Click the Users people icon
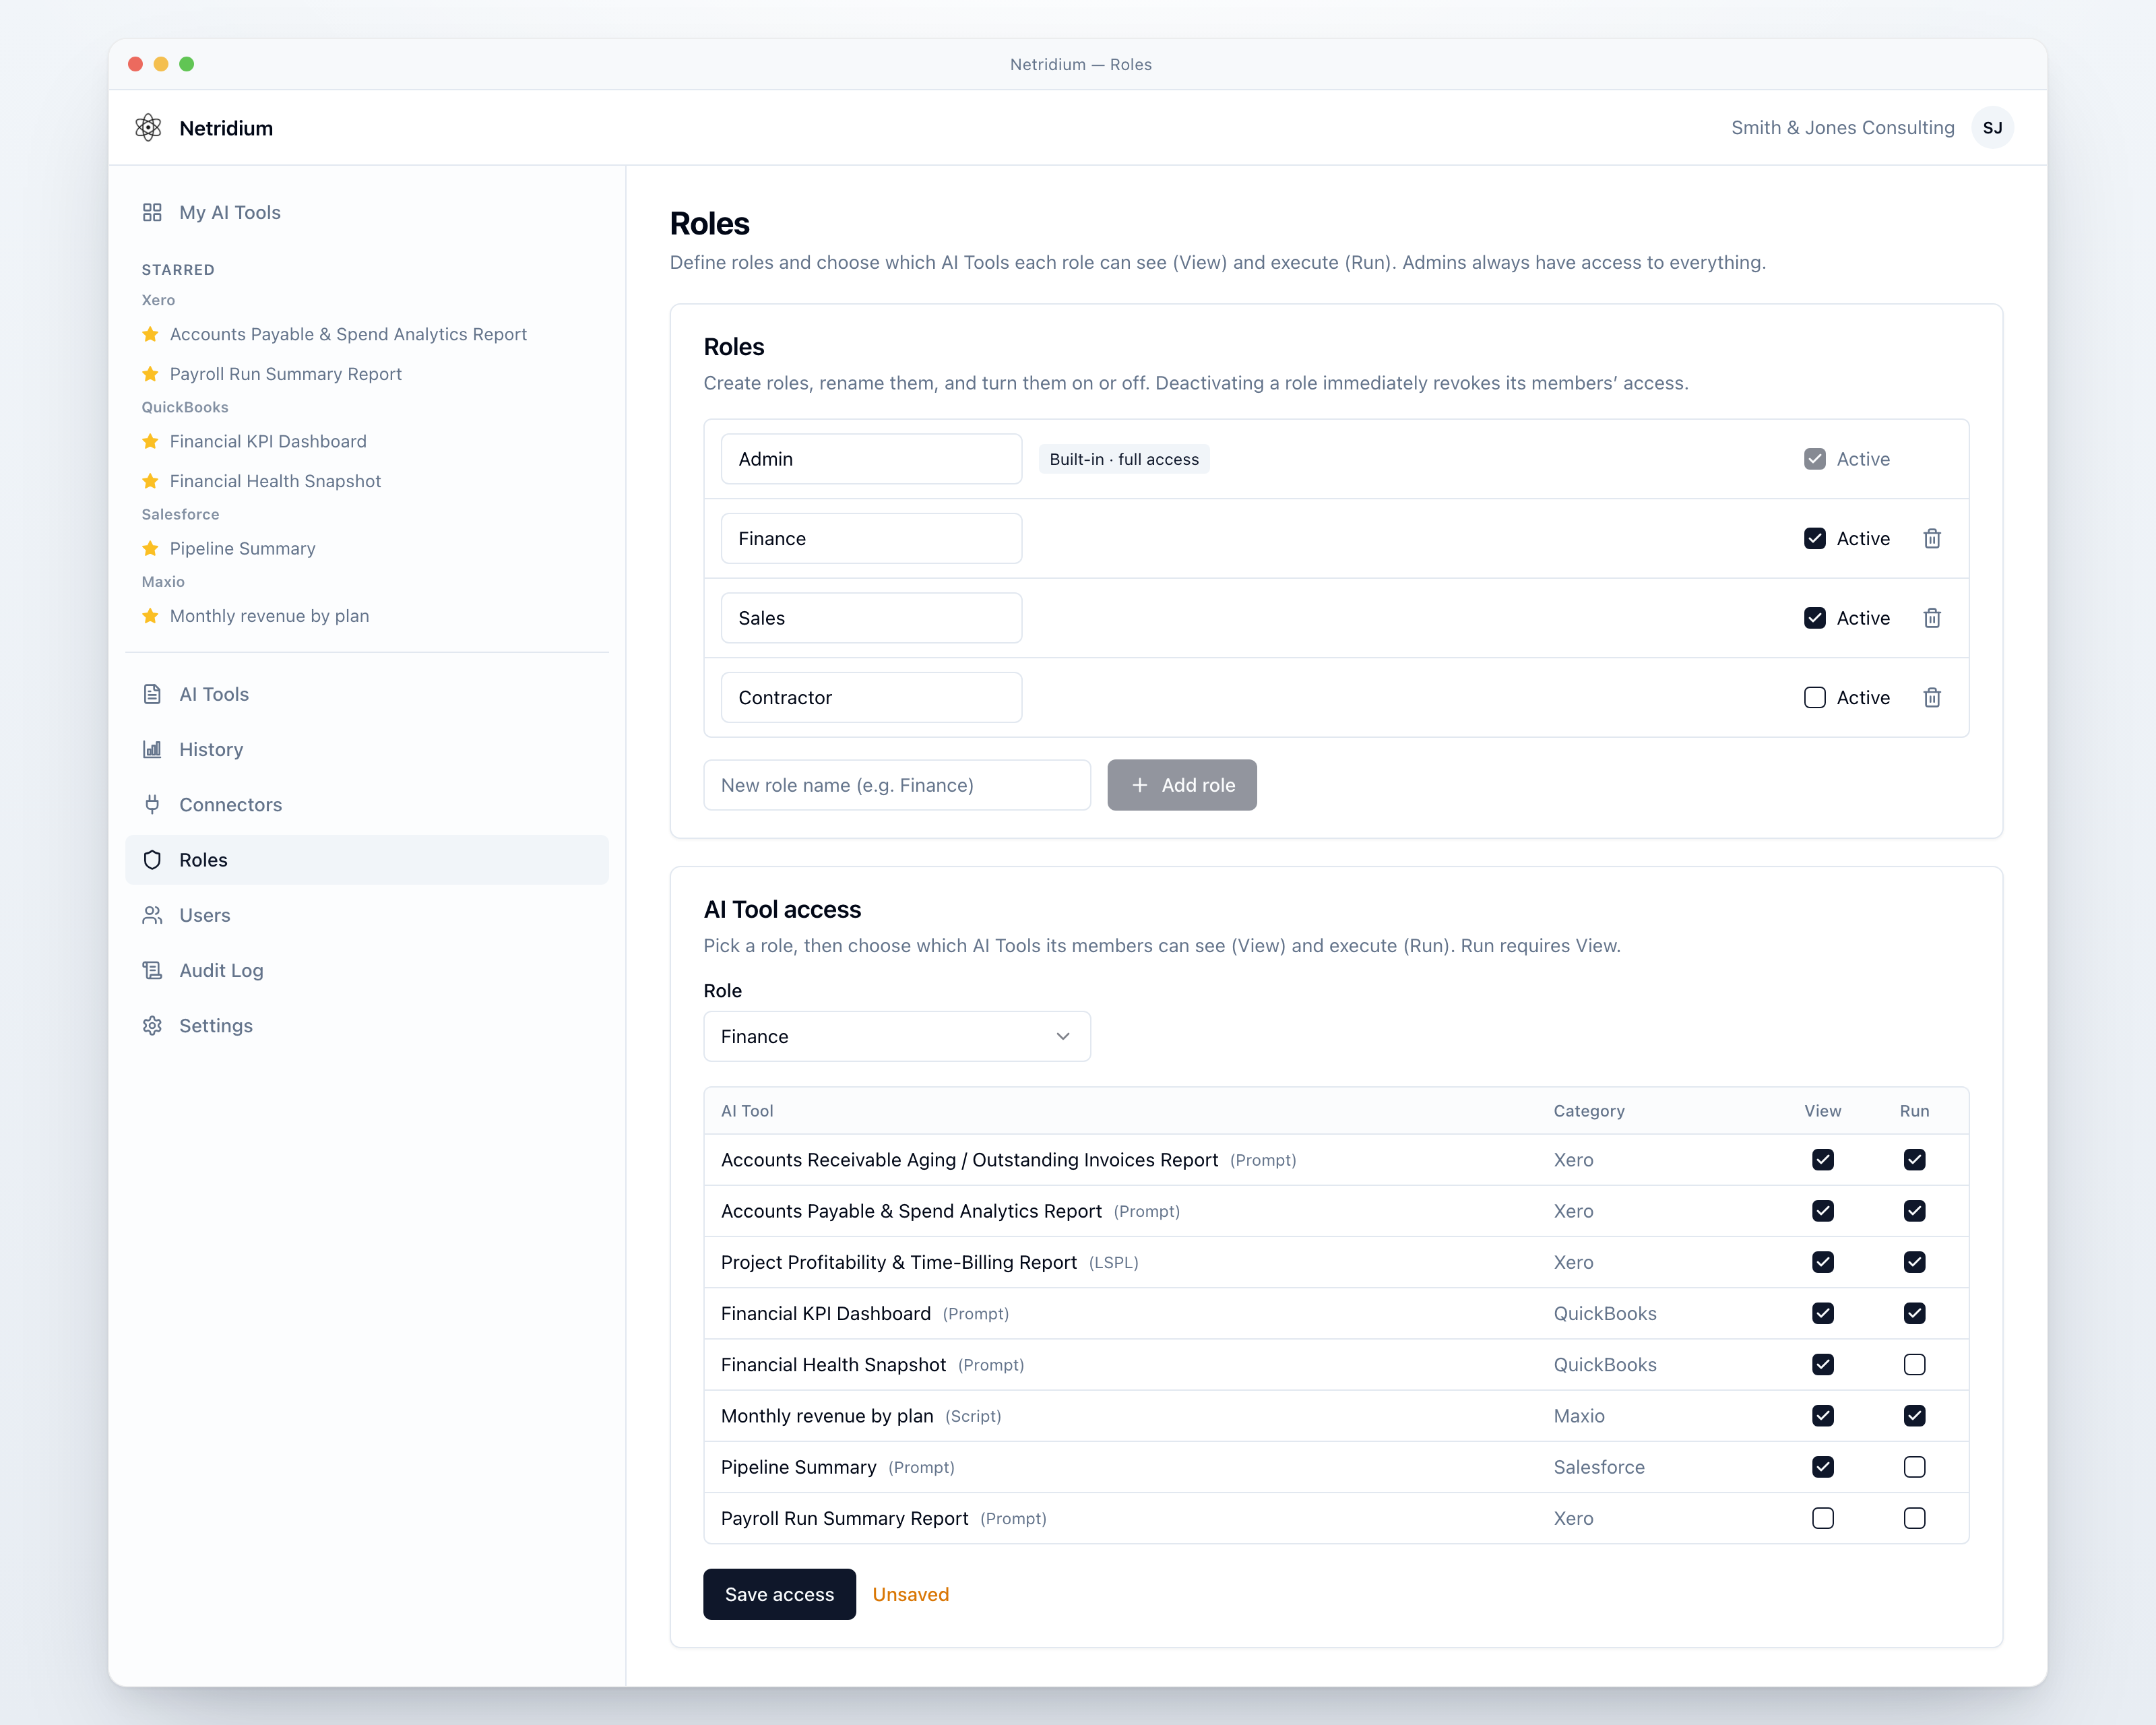This screenshot has height=1725, width=2156. (152, 915)
